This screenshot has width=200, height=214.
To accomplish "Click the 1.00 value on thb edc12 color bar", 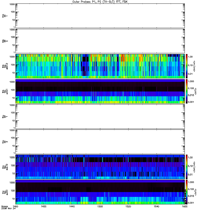I will coord(190,57).
